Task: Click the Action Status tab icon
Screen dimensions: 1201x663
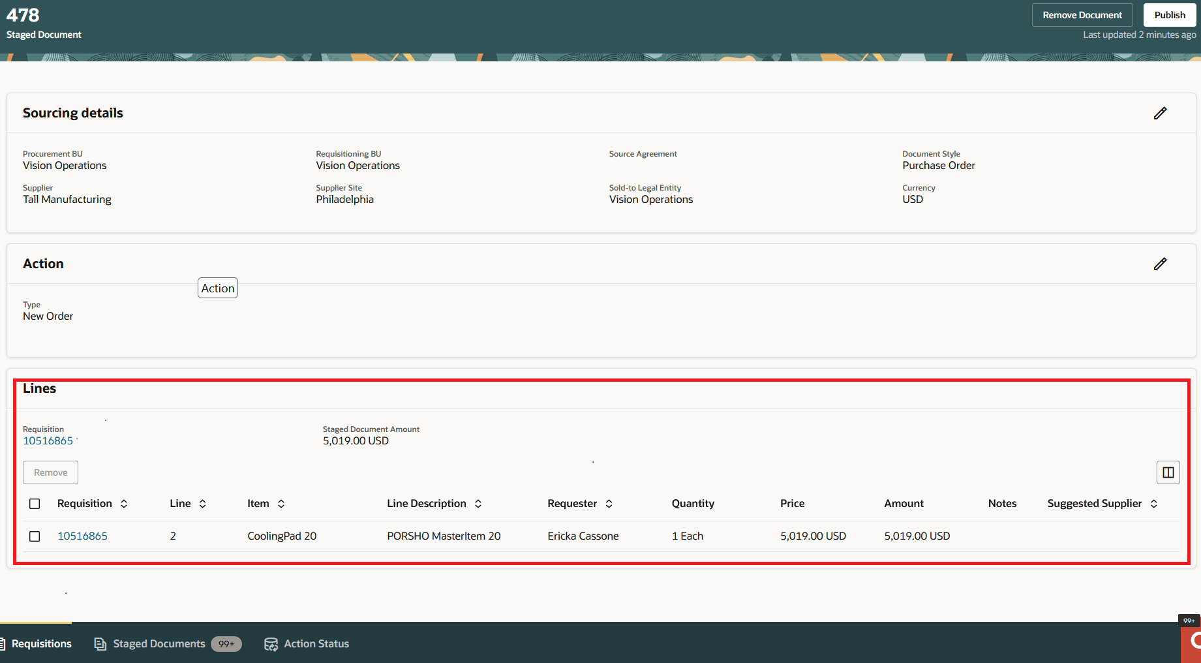Action: click(x=271, y=644)
